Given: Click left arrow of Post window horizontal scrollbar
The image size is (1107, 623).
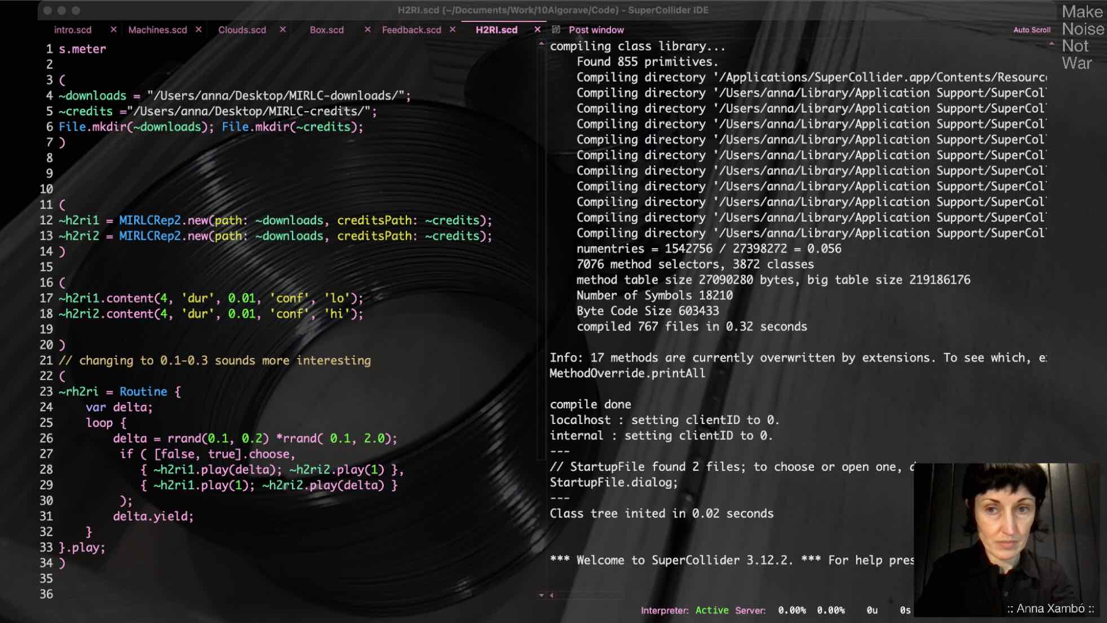Looking at the screenshot, I should (552, 595).
